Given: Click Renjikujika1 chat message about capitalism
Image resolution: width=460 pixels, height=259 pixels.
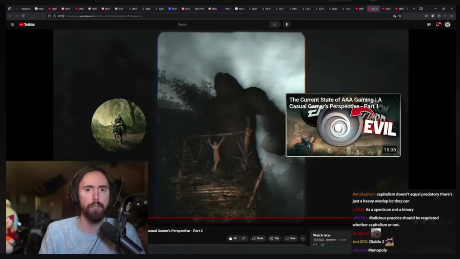Looking at the screenshot, I should [402, 197].
